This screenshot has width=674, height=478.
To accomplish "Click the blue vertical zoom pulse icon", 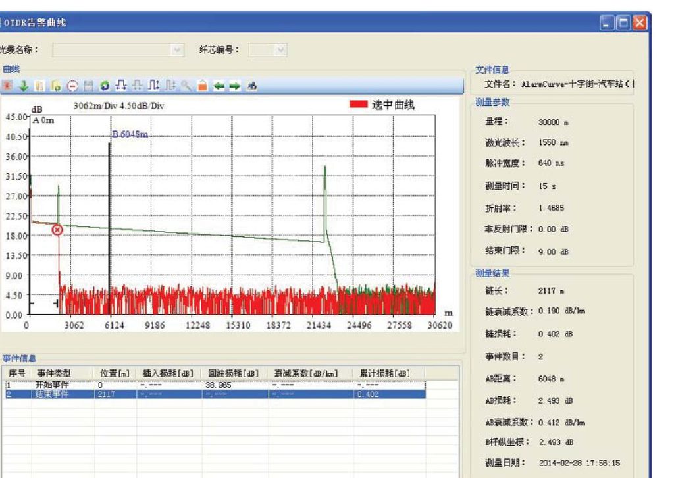I will coord(153,85).
